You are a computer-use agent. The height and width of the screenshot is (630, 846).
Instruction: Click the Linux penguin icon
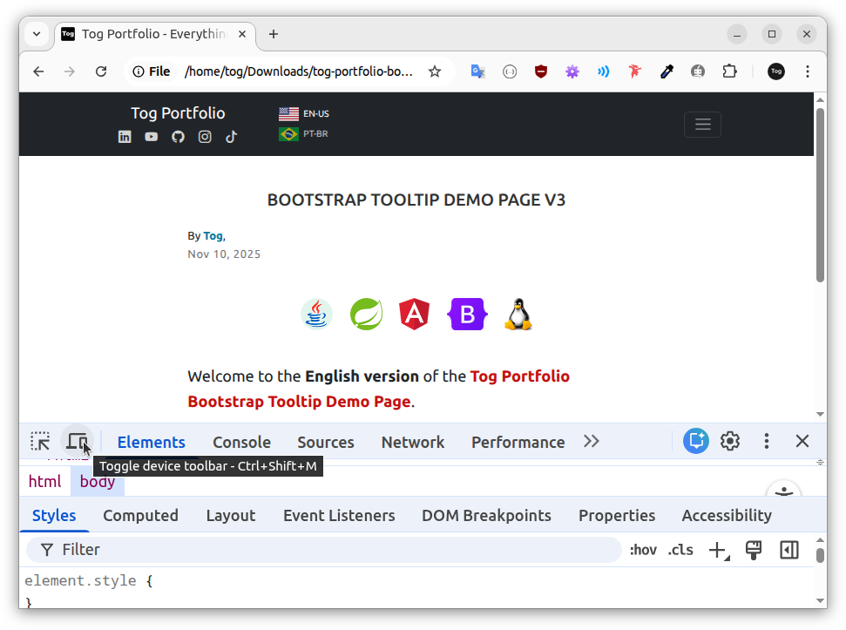pos(518,314)
